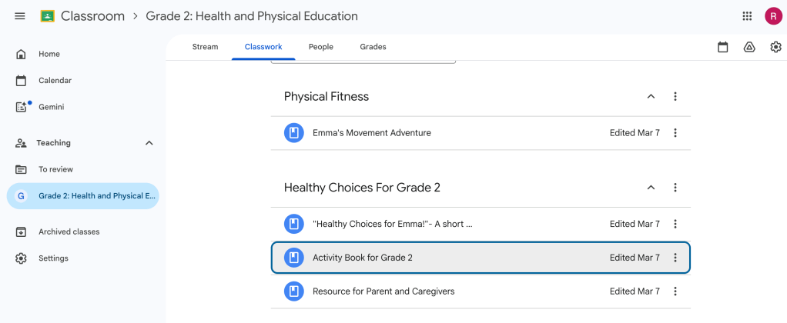This screenshot has height=323, width=787.
Task: Open Archived classes in the sidebar
Action: (69, 231)
